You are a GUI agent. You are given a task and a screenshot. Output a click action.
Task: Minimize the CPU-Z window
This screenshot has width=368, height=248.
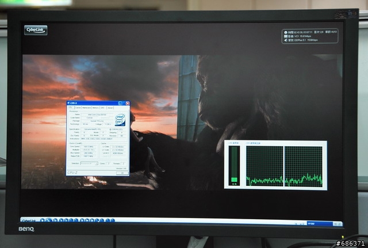(120, 103)
